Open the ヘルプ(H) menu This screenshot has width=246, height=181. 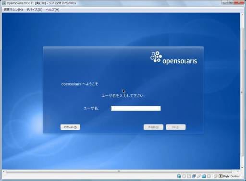tap(52, 10)
